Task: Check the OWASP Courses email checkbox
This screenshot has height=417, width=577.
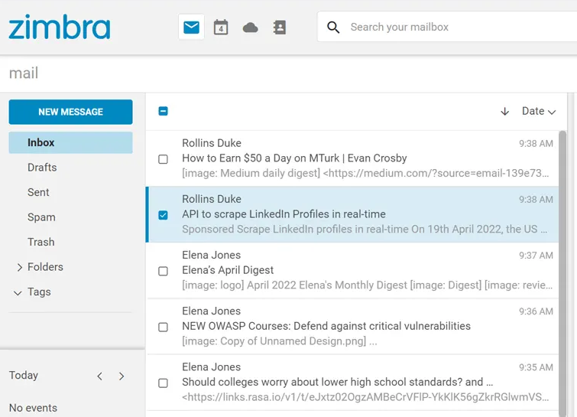Action: click(x=163, y=327)
